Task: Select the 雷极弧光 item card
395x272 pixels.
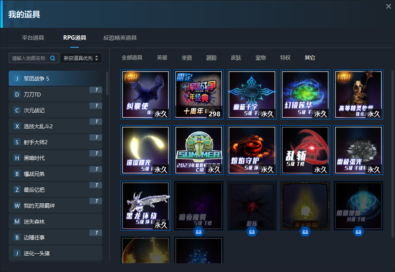Action: [358, 150]
